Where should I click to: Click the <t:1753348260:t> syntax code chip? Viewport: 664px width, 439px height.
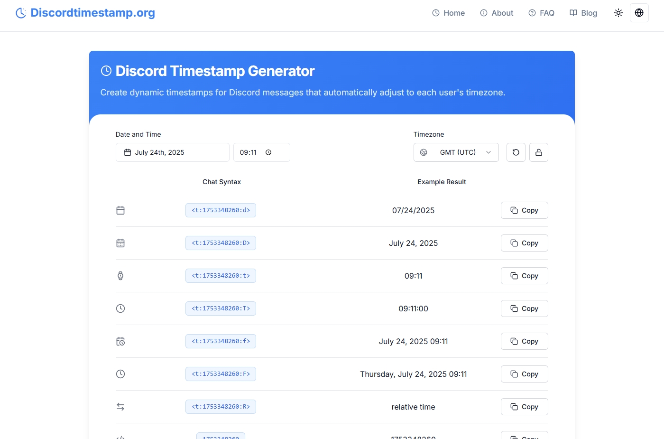(221, 276)
